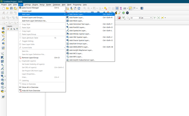Select Add Raster Layer... menu entry
This screenshot has height=116, width=189.
(90, 18)
